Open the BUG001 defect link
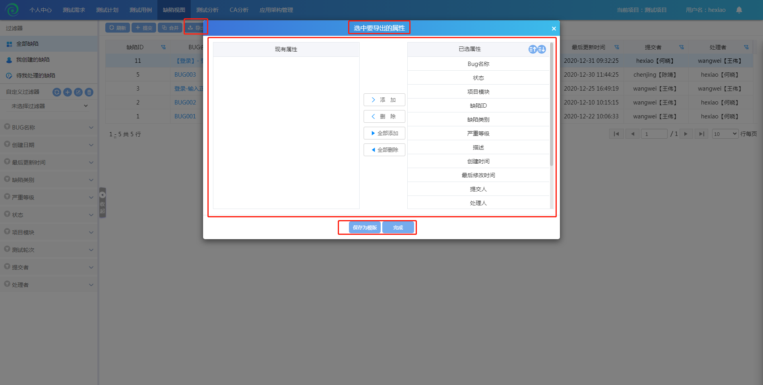Image resolution: width=763 pixels, height=385 pixels. click(185, 116)
